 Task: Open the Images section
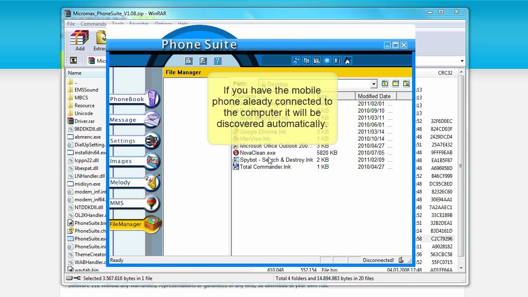[134, 161]
